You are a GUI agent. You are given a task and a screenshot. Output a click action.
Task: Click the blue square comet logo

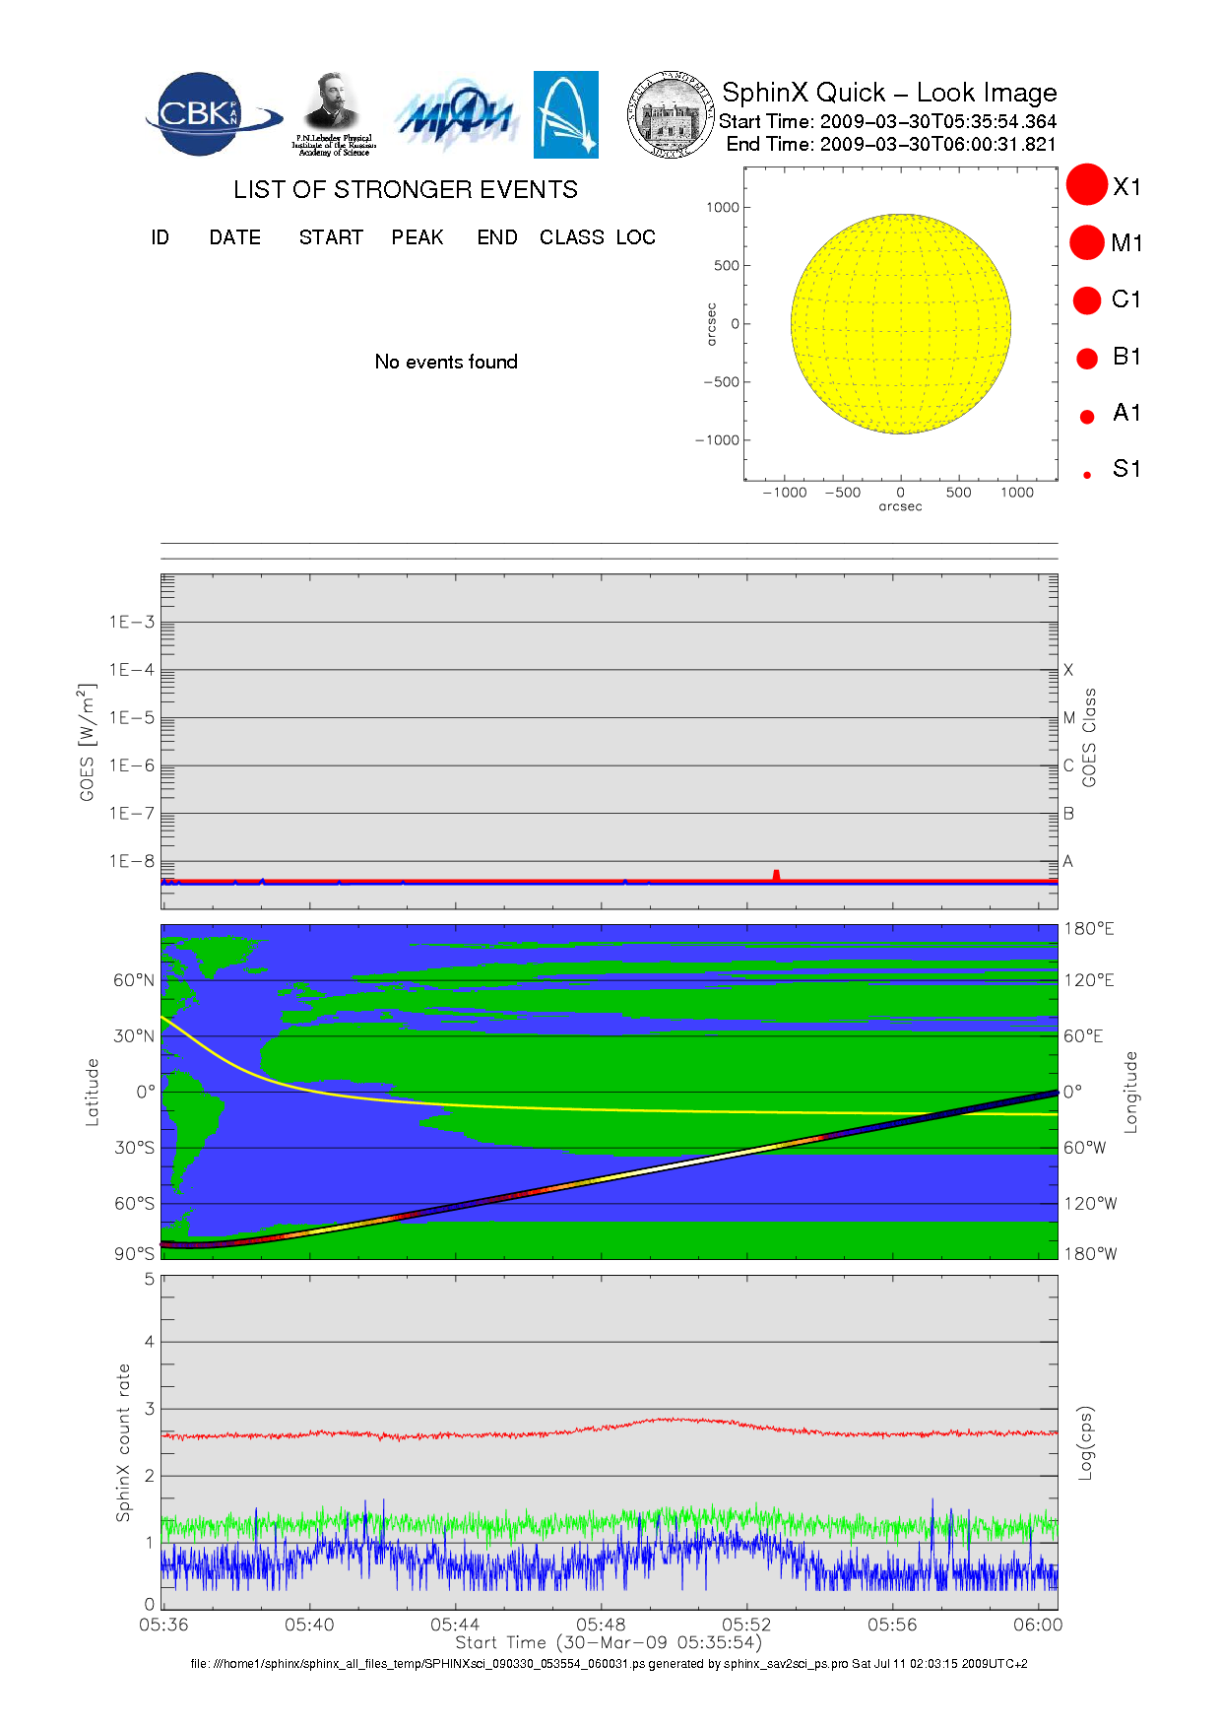(566, 114)
